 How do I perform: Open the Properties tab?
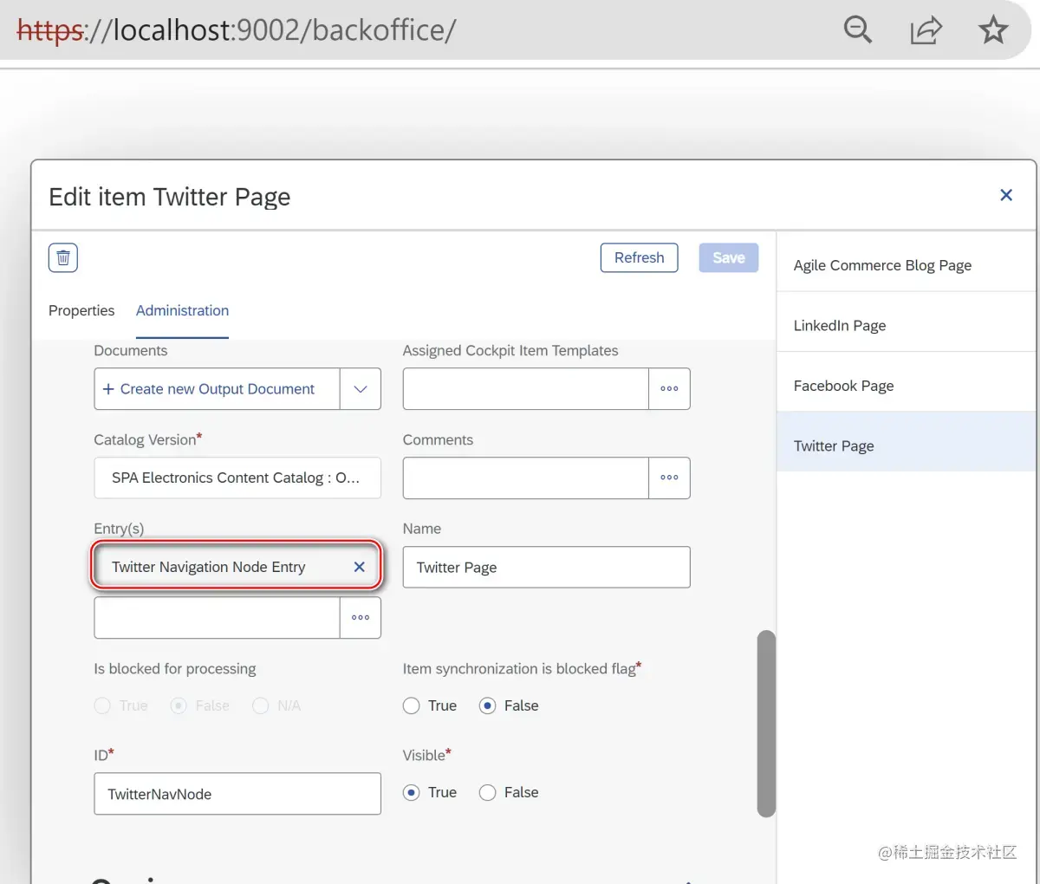tap(81, 310)
